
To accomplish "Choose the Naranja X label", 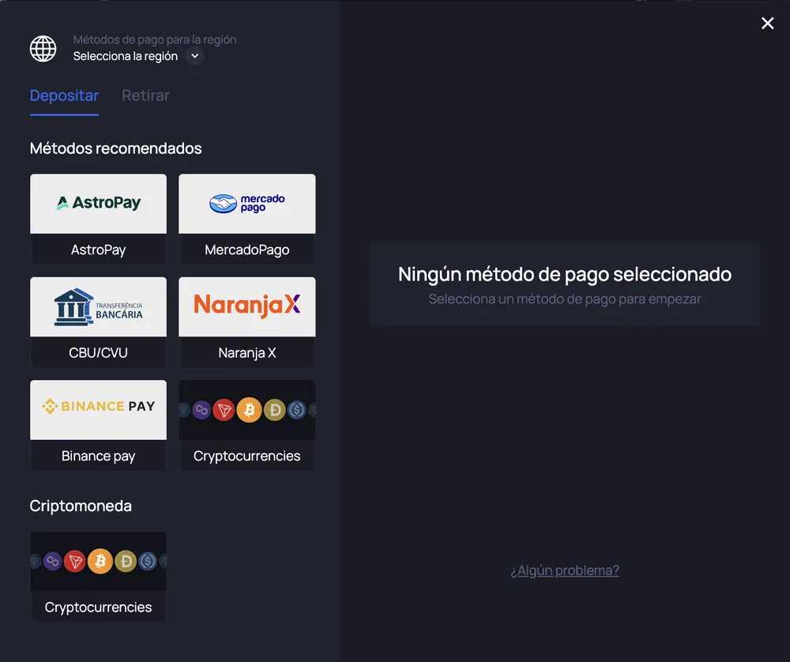I will [246, 352].
